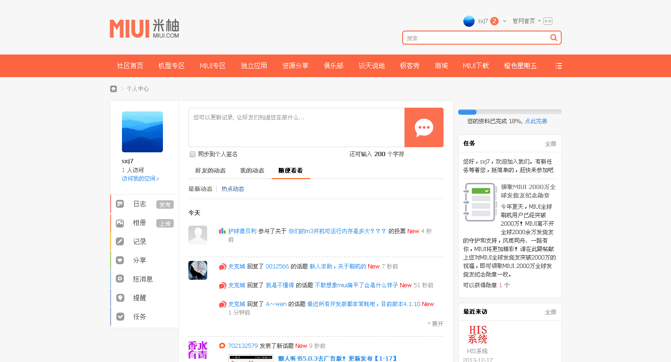
Task: Open topic 不敢想象miui扁平了会是什么样子
Action: pos(356,285)
